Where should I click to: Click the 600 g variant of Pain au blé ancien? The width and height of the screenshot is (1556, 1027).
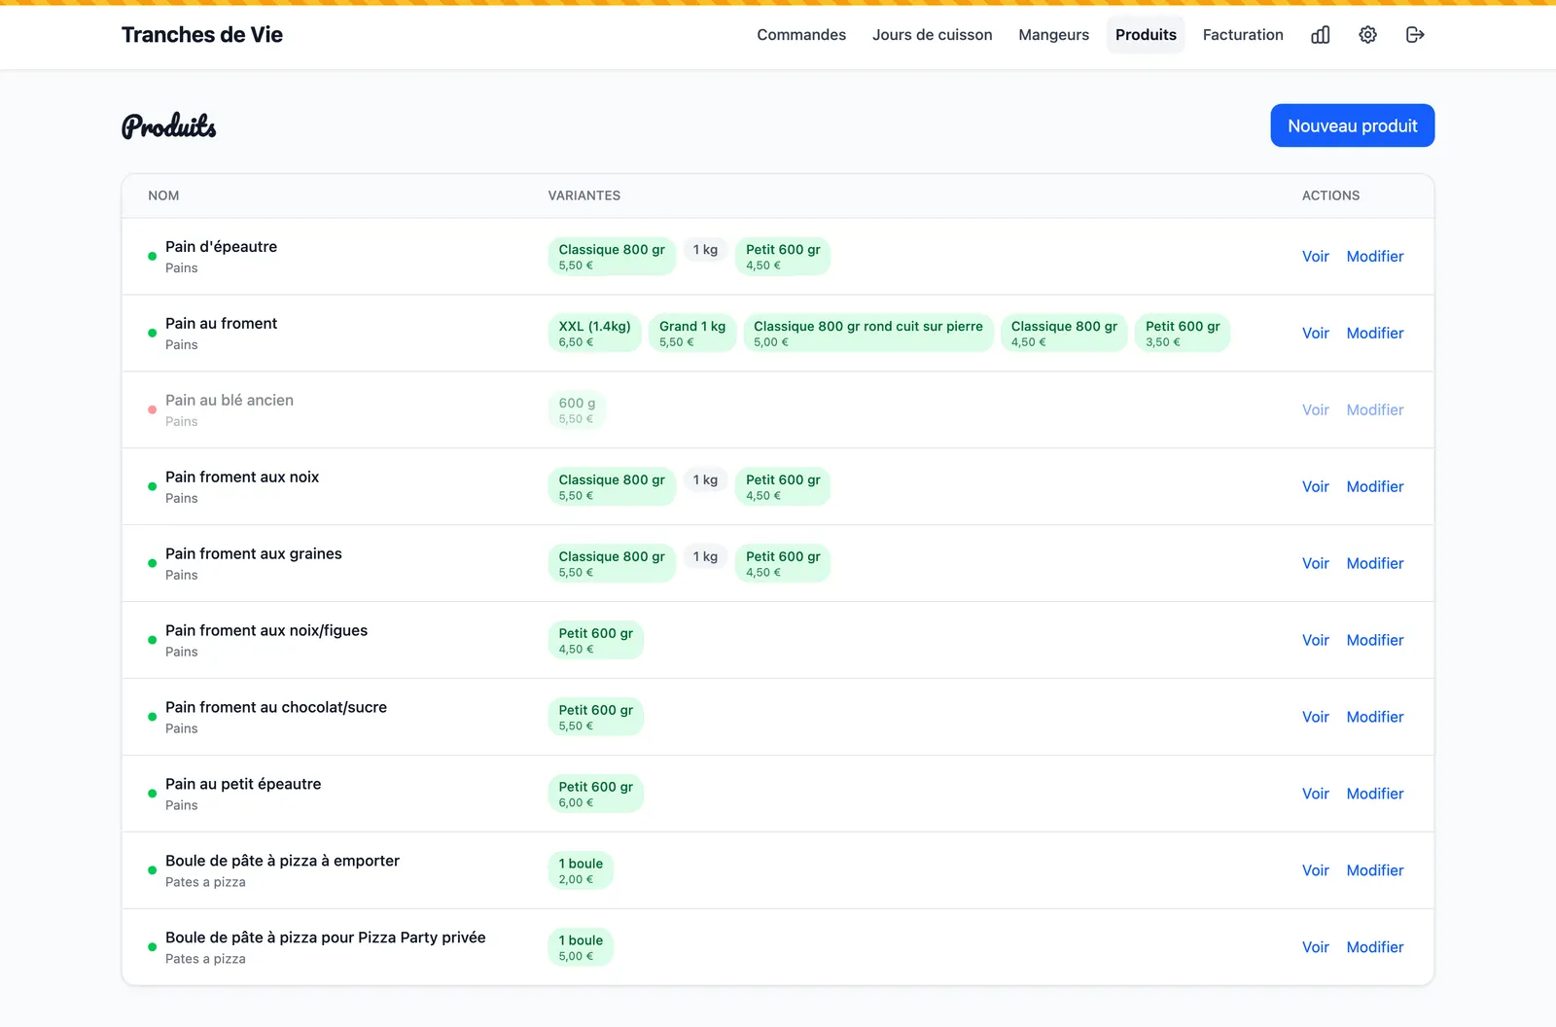coord(577,410)
